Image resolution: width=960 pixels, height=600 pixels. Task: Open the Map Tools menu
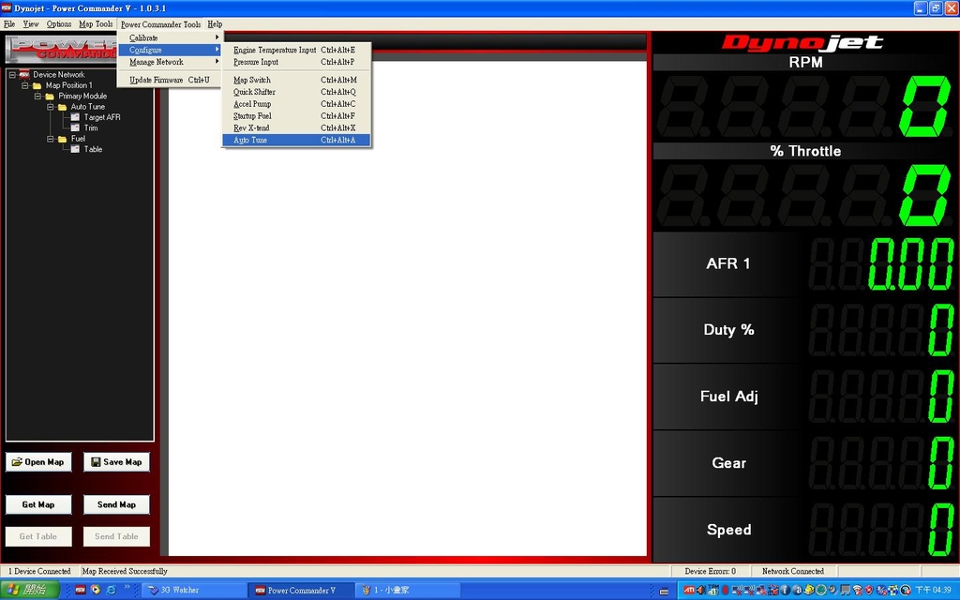[96, 24]
